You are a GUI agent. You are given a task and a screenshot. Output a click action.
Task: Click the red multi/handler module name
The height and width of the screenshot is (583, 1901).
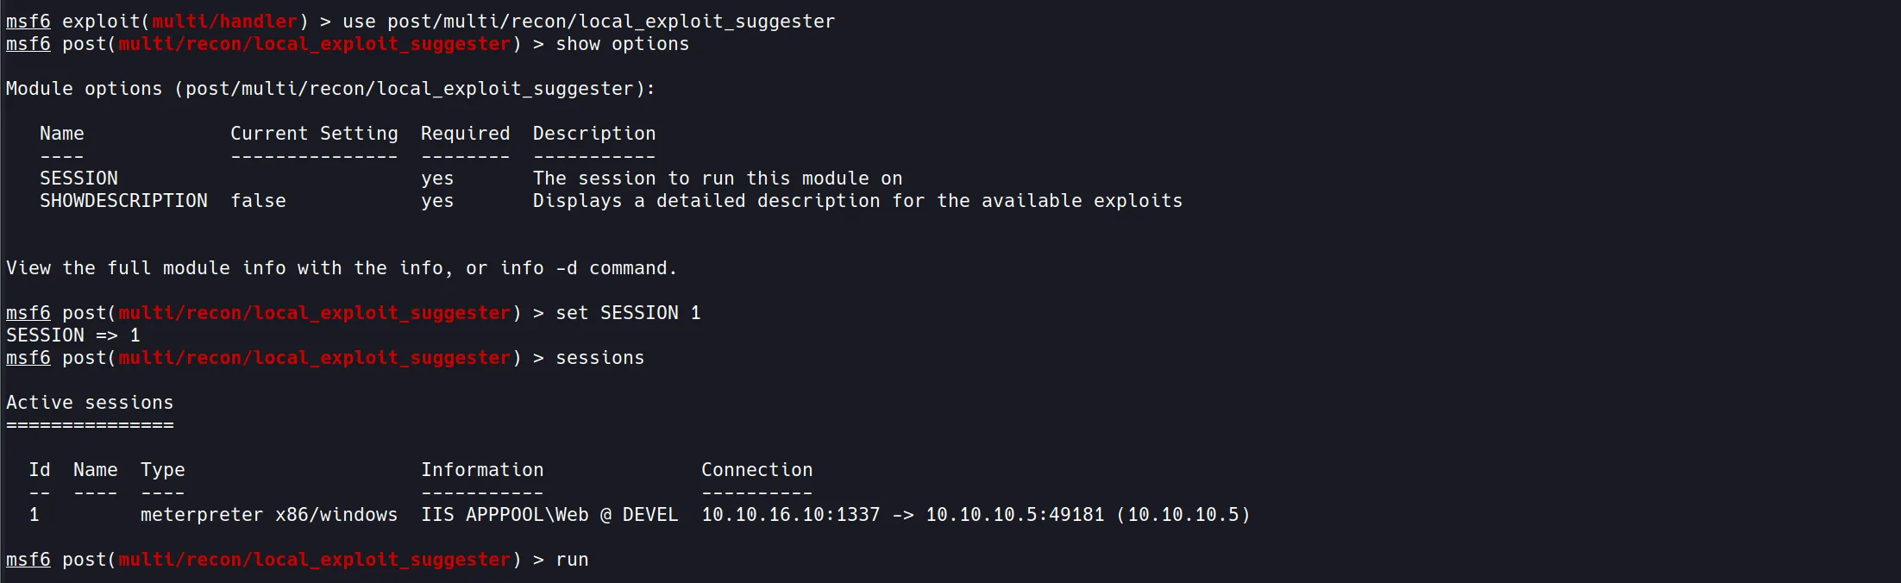pyautogui.click(x=224, y=22)
